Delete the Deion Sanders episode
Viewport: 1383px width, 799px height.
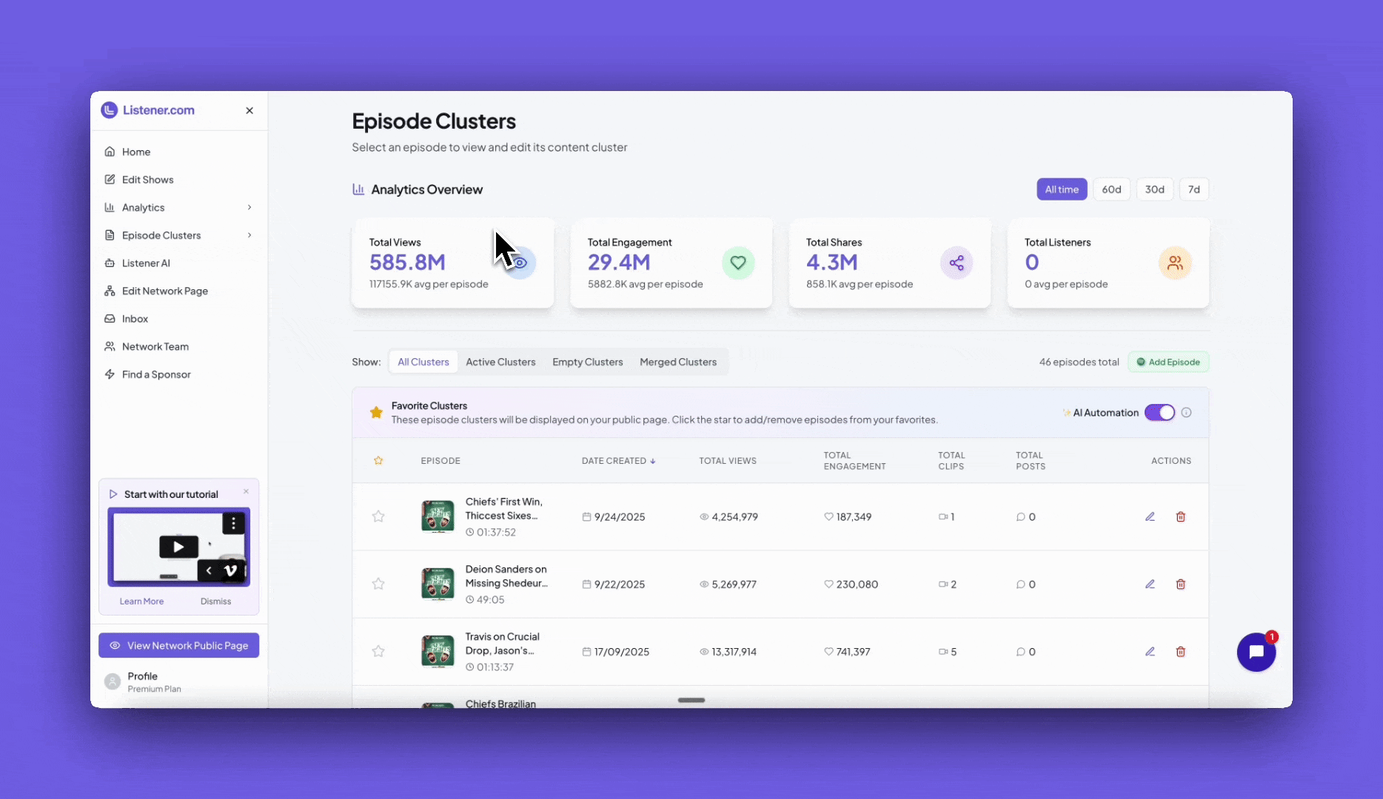click(x=1181, y=584)
